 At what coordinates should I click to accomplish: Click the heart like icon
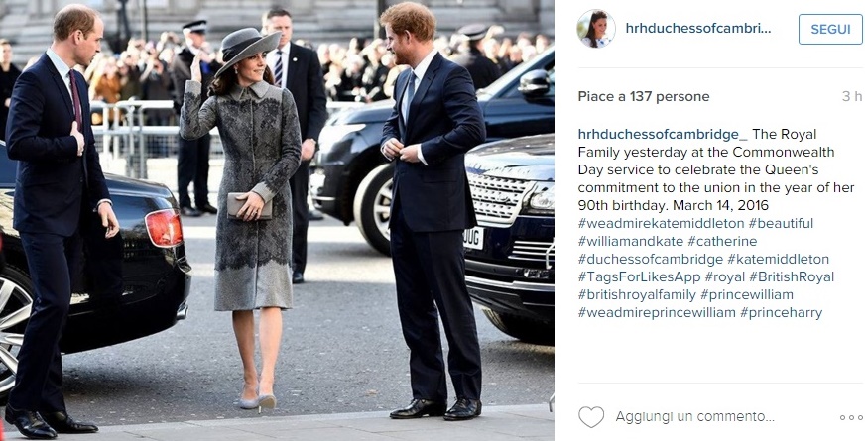tap(591, 417)
